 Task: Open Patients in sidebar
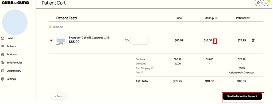[11, 46]
